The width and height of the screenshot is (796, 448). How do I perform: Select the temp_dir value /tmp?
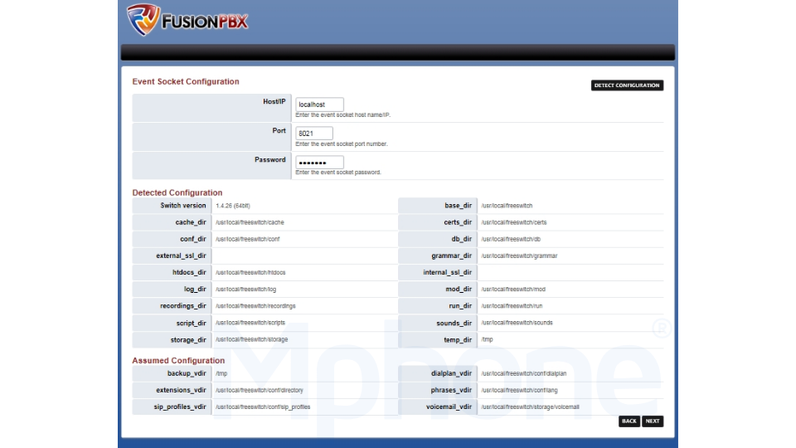pyautogui.click(x=487, y=340)
